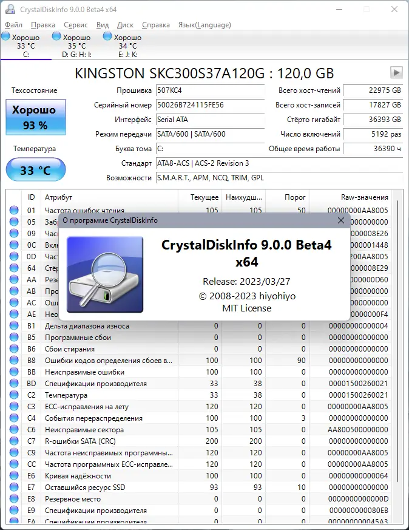Click the Порог column header

pyautogui.click(x=287, y=197)
